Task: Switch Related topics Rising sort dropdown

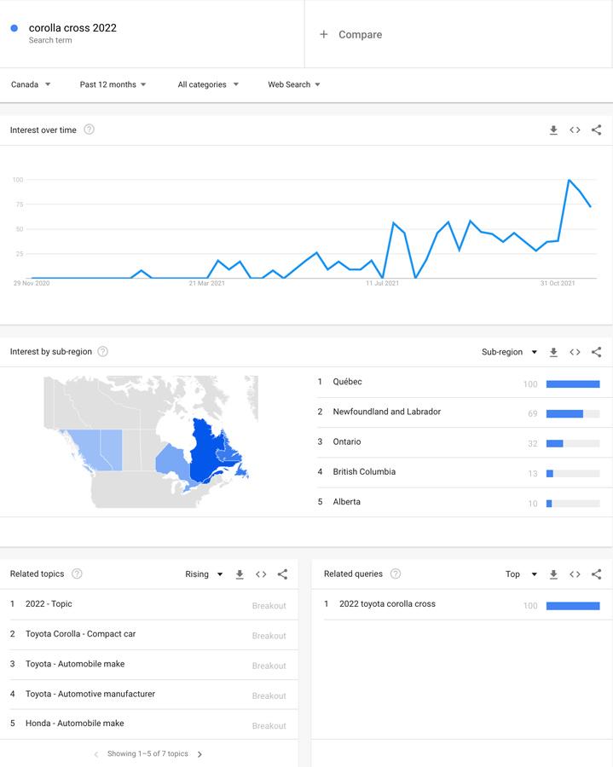Action: 204,574
